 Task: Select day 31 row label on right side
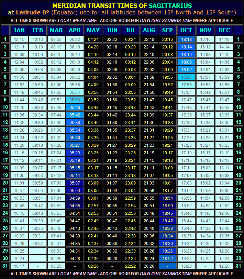239,266
